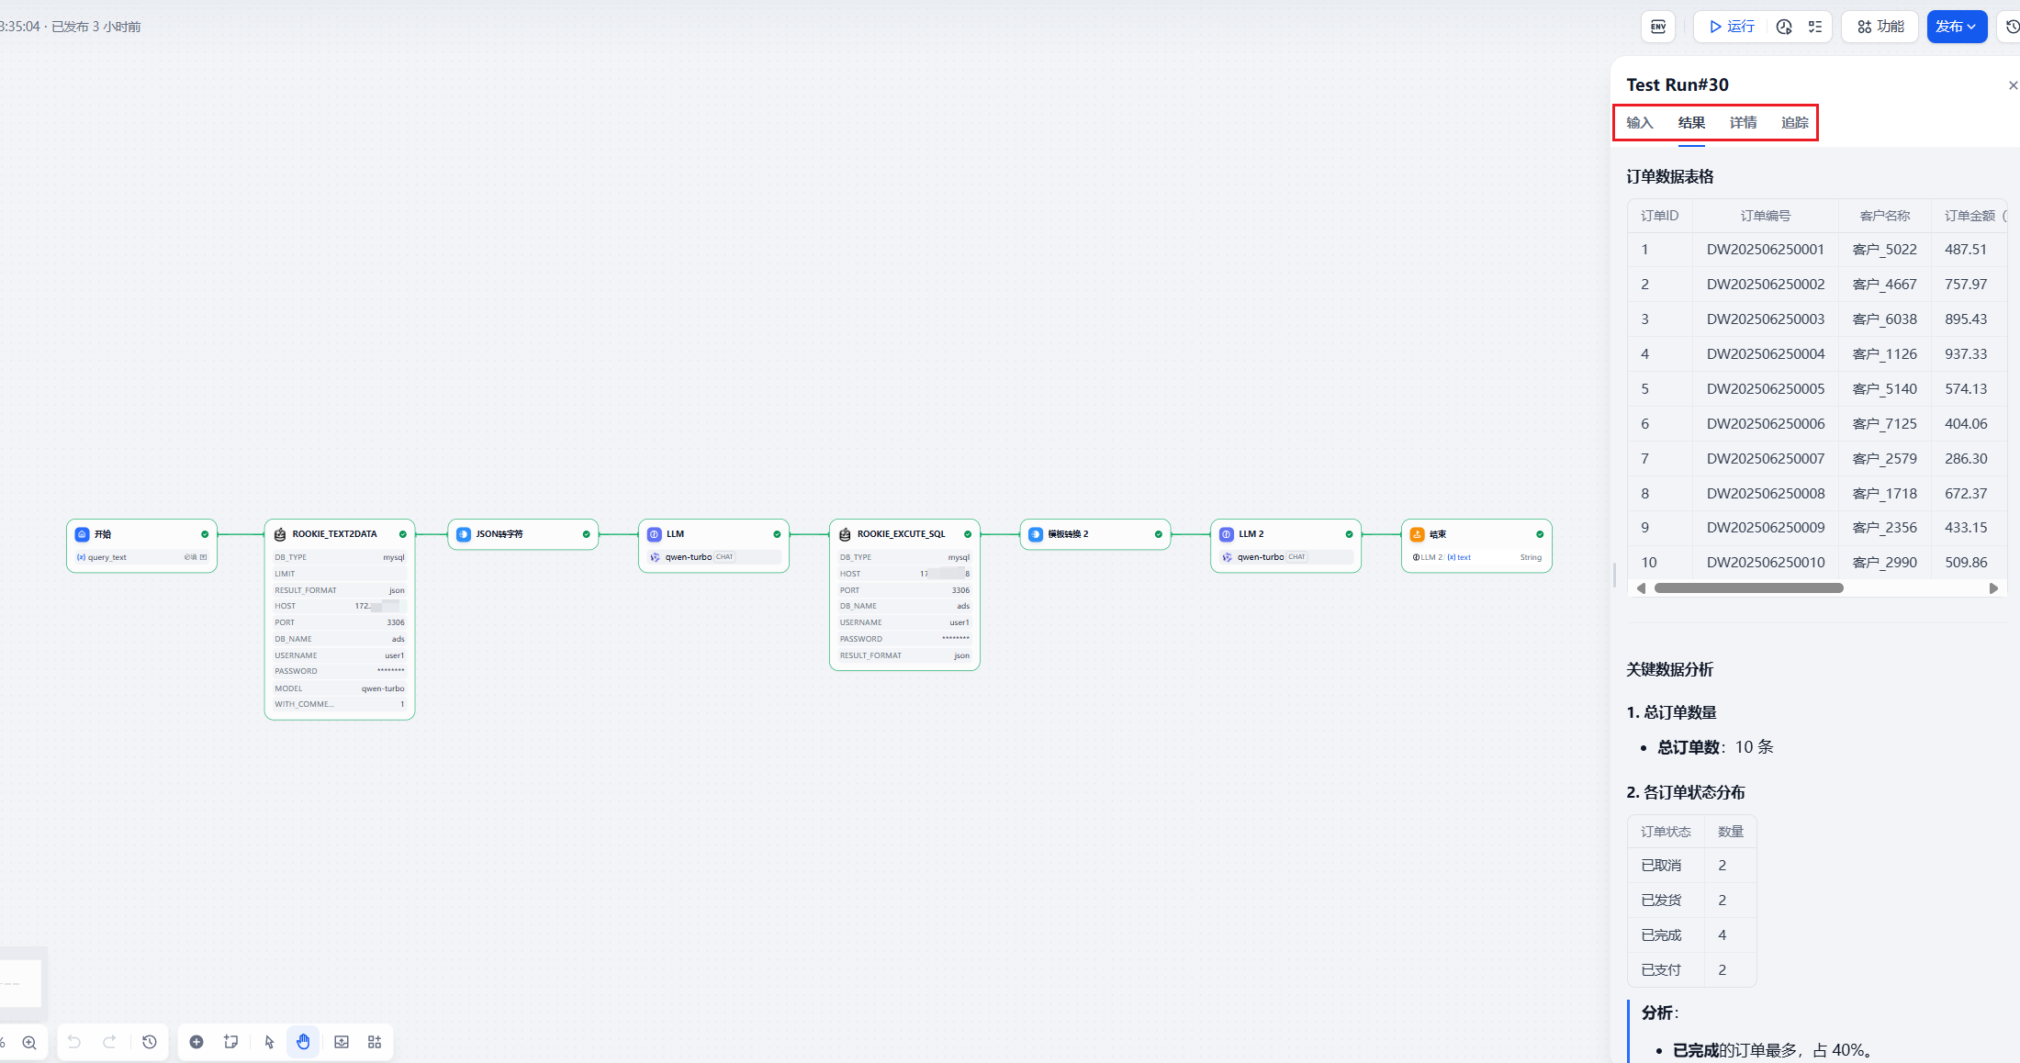Open the 功能 button in top bar
Screen dimensions: 2020x1063
[x=1879, y=27]
